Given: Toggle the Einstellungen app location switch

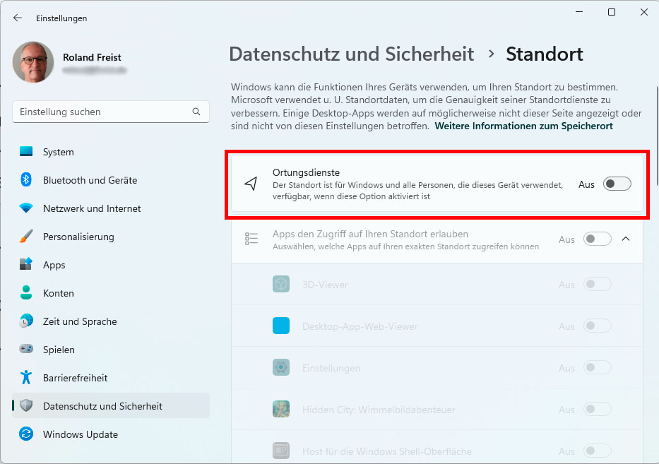Looking at the screenshot, I should pyautogui.click(x=598, y=367).
